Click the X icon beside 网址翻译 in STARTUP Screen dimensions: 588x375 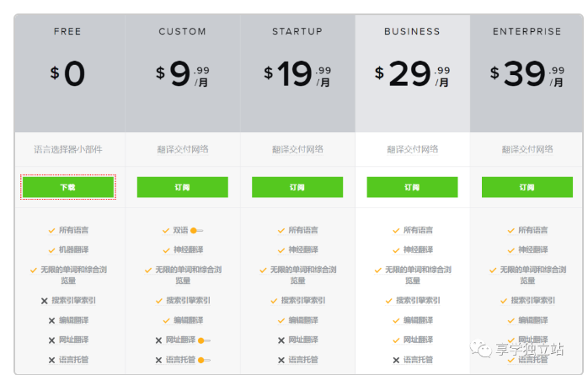click(x=281, y=340)
